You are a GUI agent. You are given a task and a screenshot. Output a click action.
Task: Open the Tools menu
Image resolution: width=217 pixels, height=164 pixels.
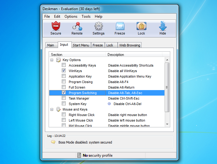pyautogui.click(x=86, y=16)
